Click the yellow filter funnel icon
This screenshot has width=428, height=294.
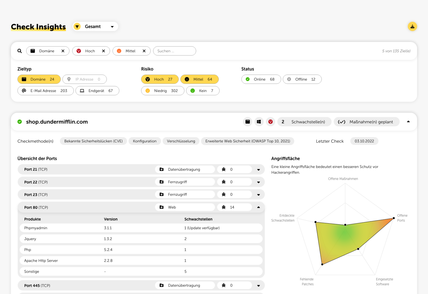click(77, 26)
